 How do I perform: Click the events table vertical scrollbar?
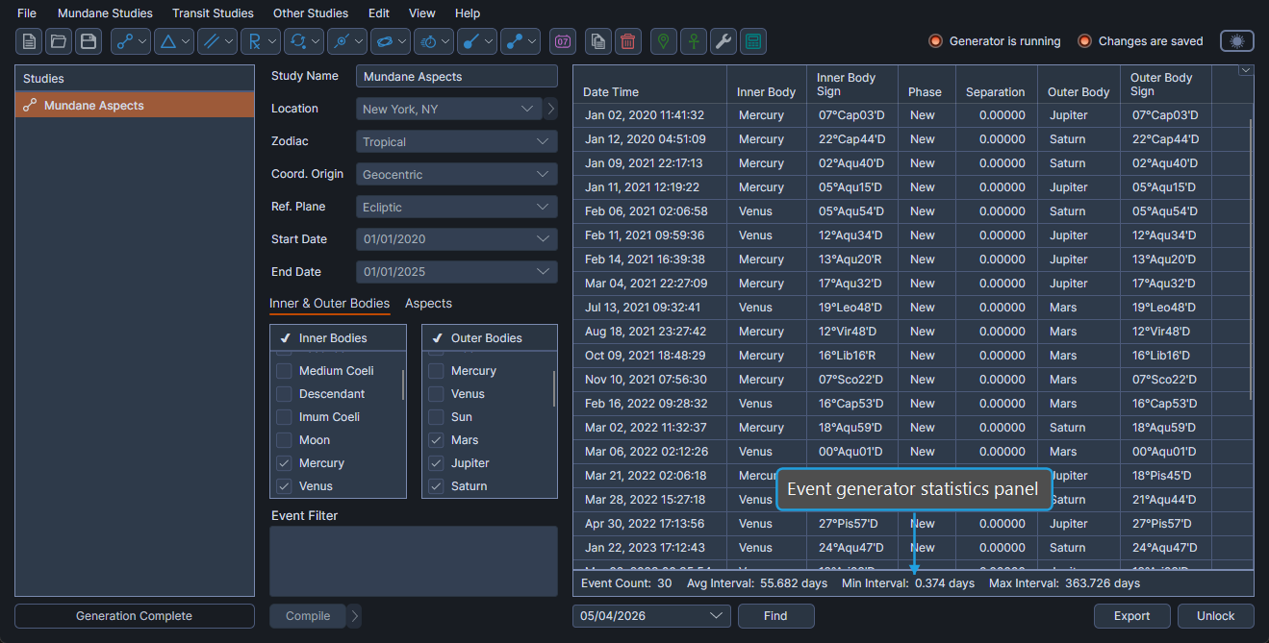pos(1251,260)
